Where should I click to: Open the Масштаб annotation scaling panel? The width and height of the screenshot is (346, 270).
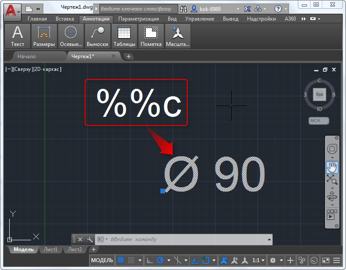[178, 36]
